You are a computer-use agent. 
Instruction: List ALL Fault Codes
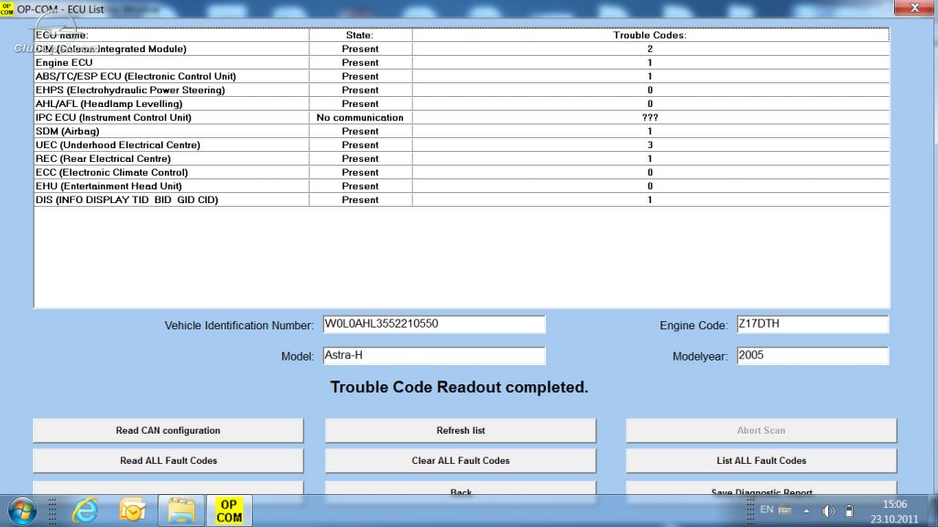[761, 461]
